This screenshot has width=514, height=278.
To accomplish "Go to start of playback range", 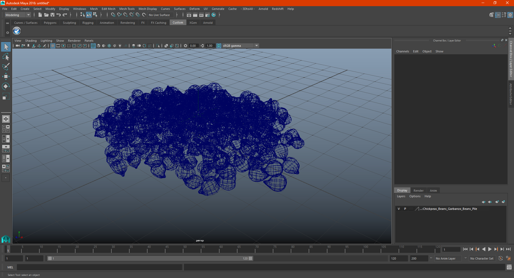I will [465, 249].
